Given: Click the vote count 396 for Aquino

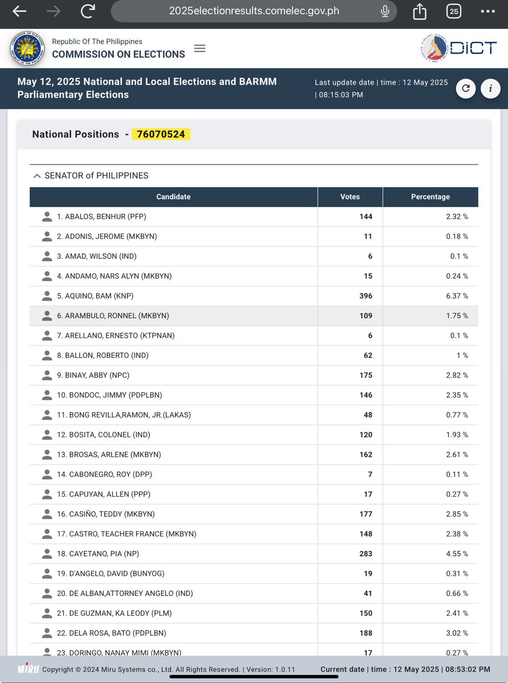Looking at the screenshot, I should point(366,296).
